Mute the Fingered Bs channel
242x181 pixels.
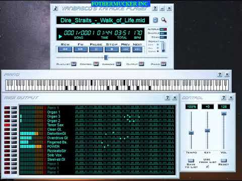7,142
